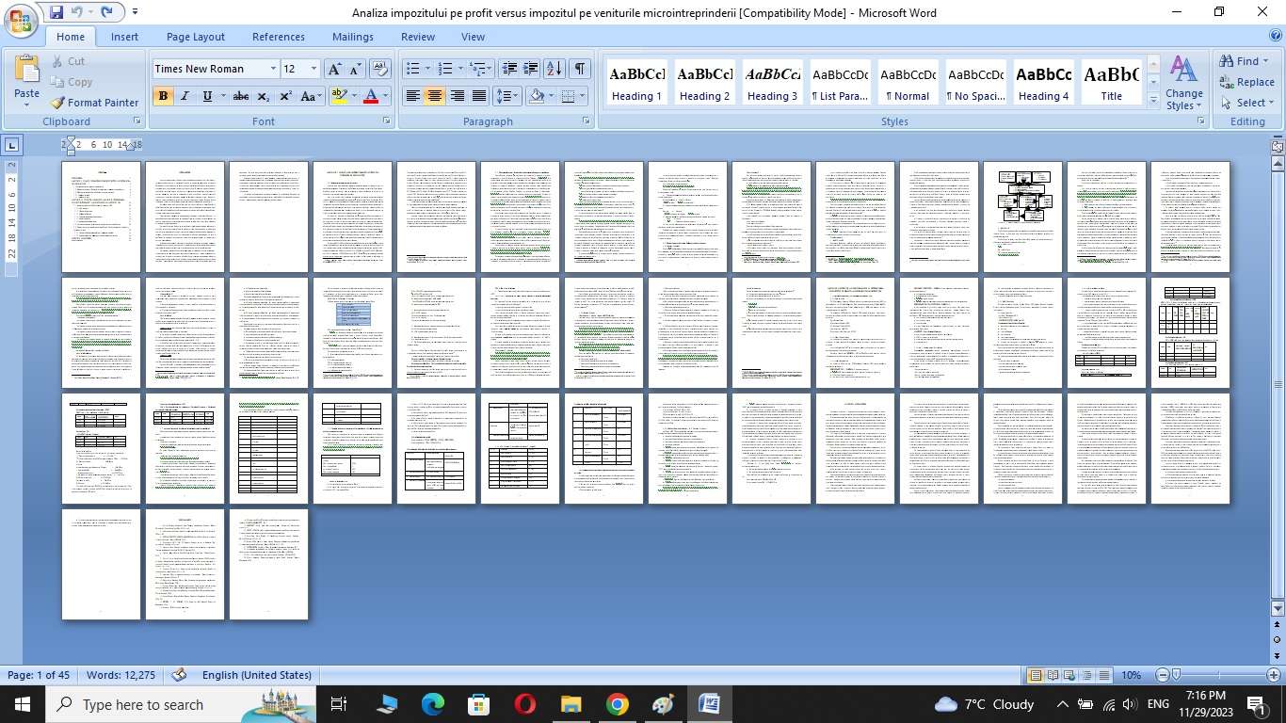Toggle Italic formatting
1286x723 pixels.
[185, 96]
